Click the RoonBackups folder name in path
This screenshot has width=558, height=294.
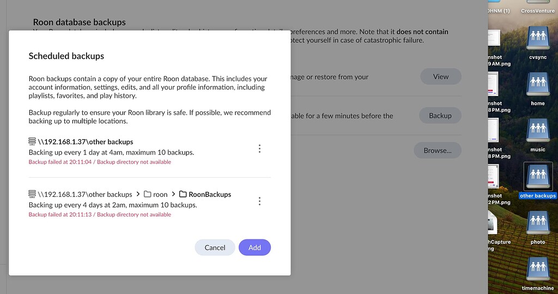(210, 194)
